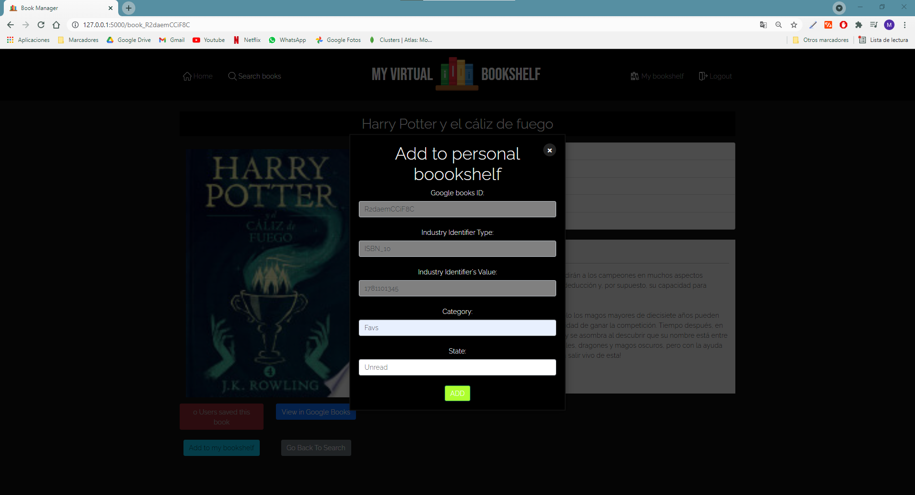
Task: Open the Clusters Atlas bookmark
Action: click(x=401, y=40)
